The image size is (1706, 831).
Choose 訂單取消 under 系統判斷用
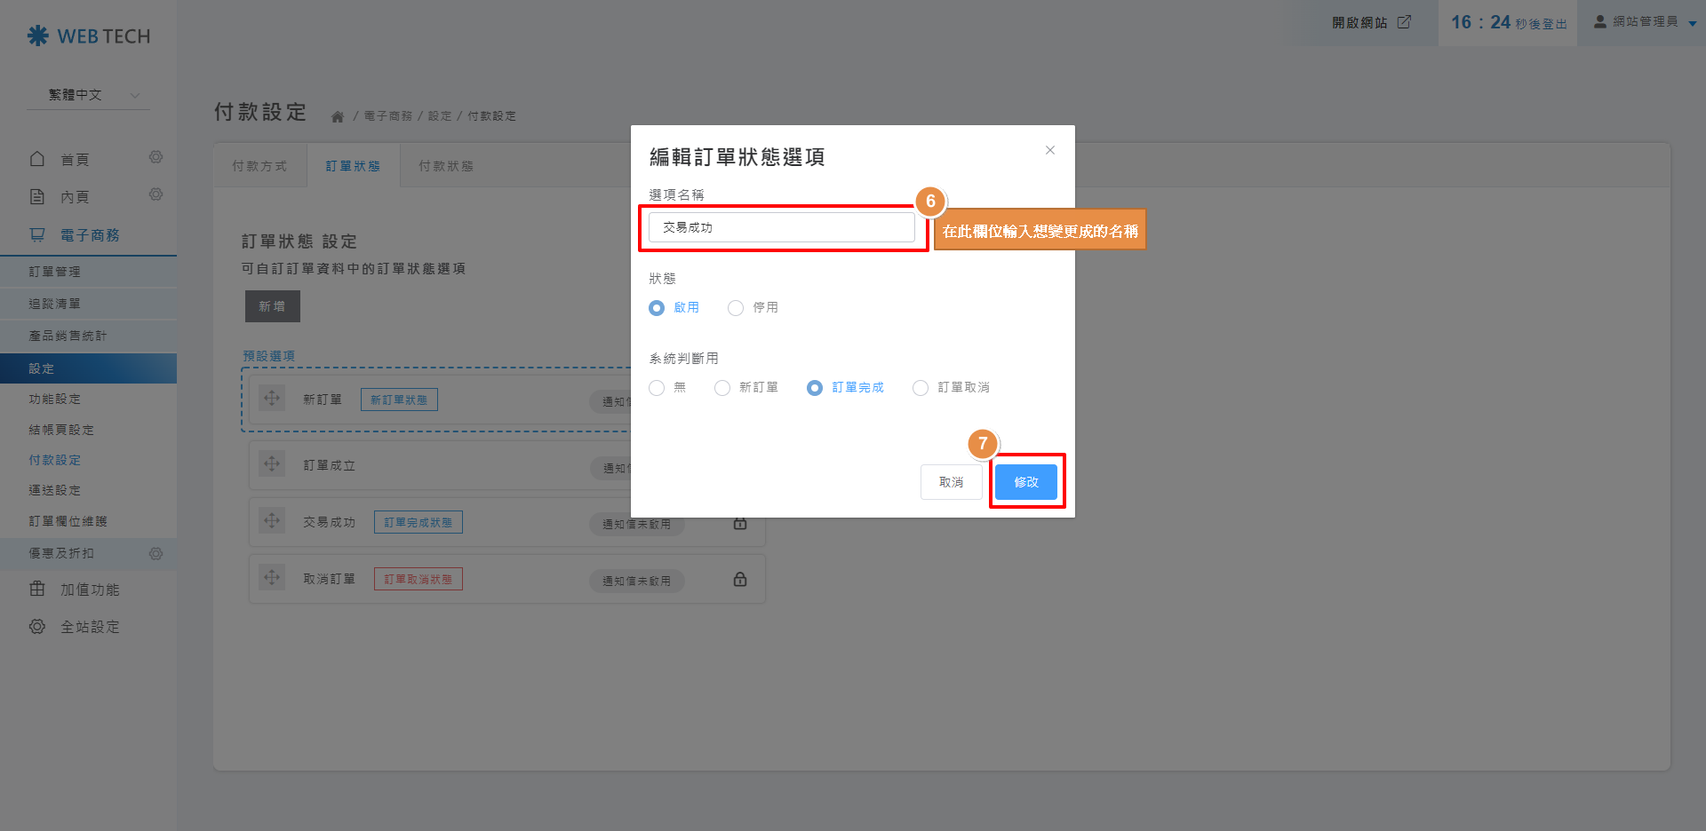921,387
